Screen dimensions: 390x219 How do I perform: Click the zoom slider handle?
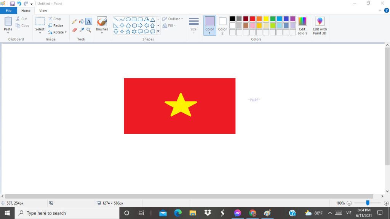[x=368, y=203]
